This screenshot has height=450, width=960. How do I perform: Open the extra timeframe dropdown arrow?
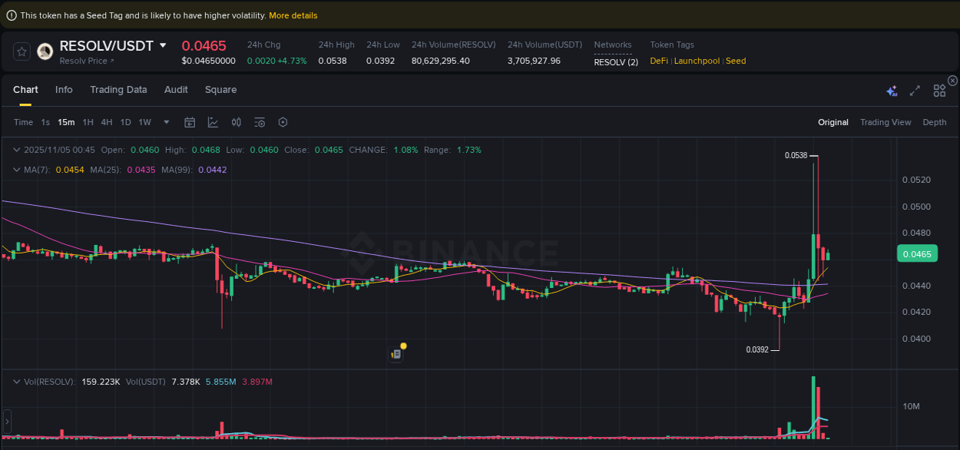(x=166, y=122)
